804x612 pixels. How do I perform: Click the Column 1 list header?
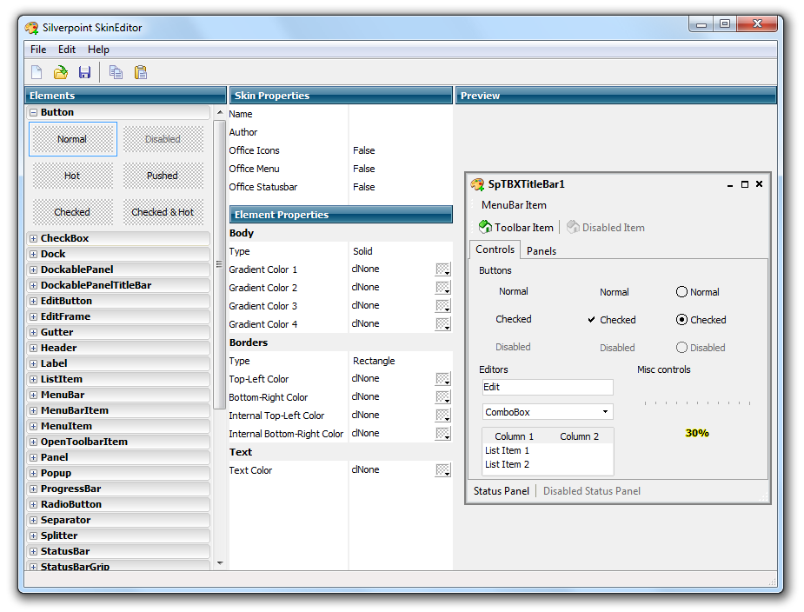[x=514, y=436]
